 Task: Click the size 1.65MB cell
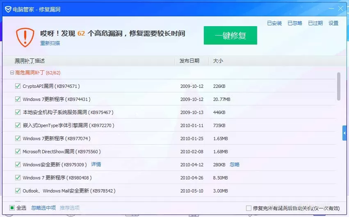tap(220, 139)
